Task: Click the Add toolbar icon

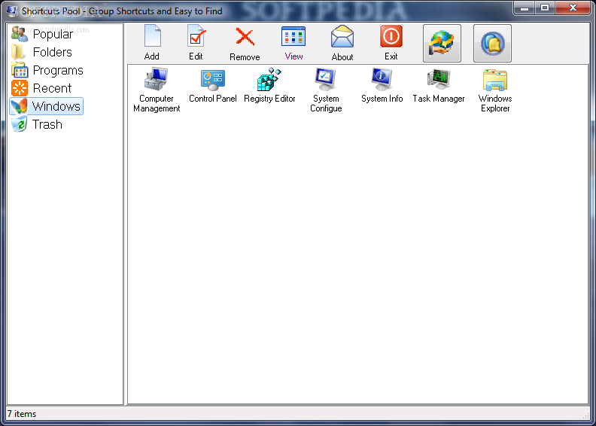Action: pos(152,37)
